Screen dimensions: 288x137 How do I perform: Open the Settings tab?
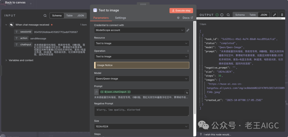tap(121, 18)
